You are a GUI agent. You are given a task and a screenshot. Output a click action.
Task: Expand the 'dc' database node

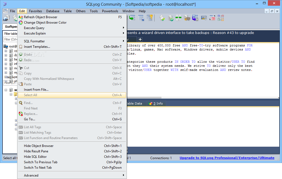pos(6,55)
